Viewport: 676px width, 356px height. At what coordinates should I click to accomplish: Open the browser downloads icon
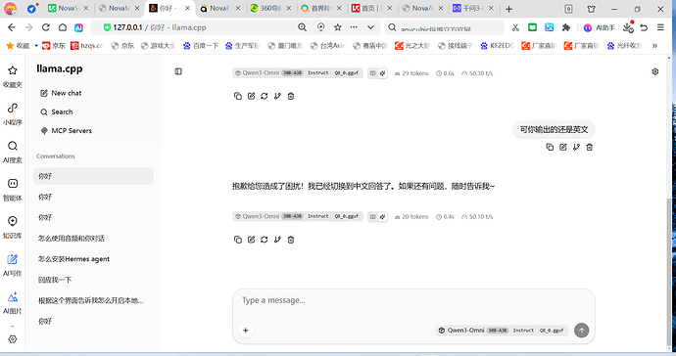pyautogui.click(x=628, y=27)
